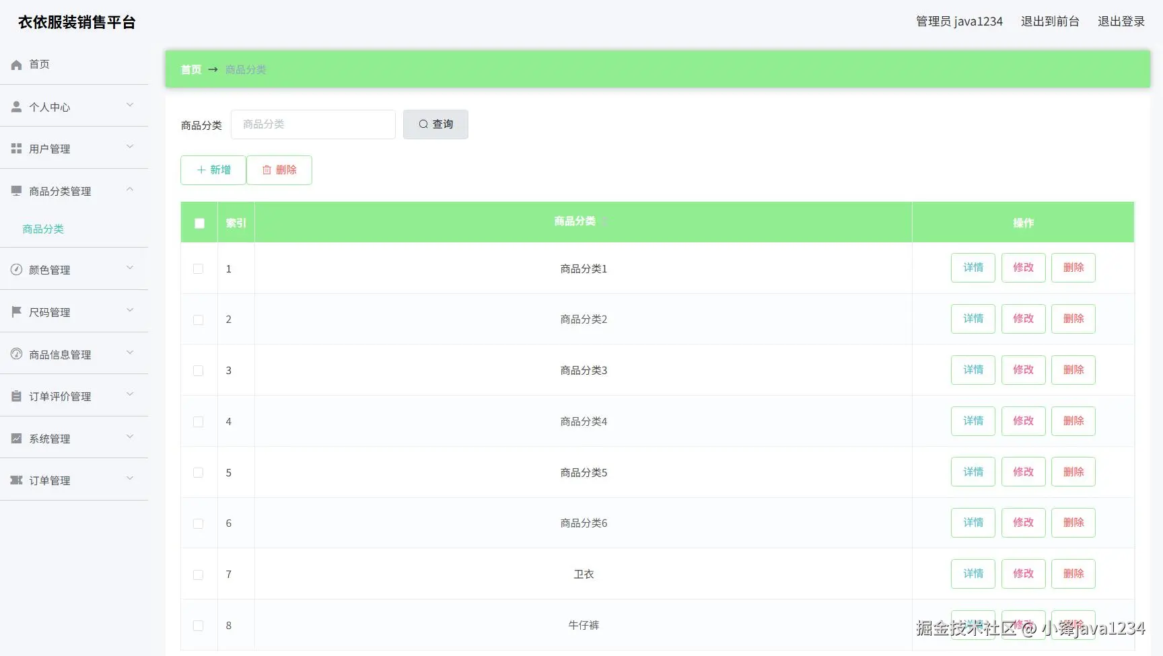Focus the 商品分类 search input field

coord(313,124)
